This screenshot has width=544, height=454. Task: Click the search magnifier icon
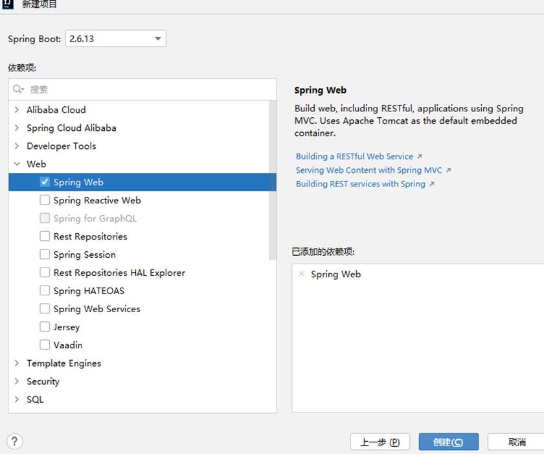(17, 89)
